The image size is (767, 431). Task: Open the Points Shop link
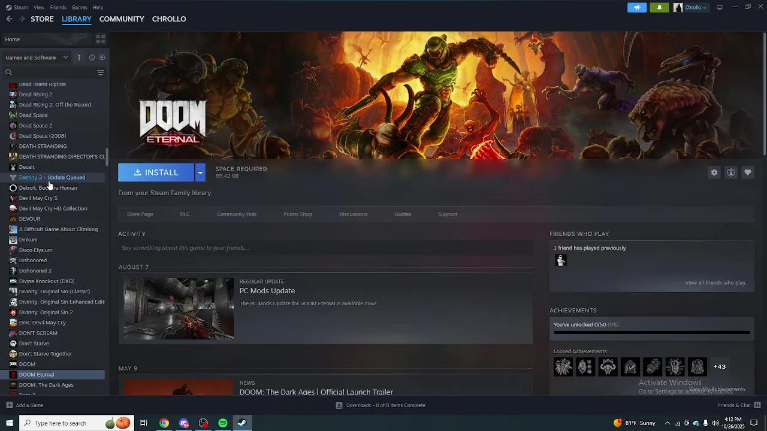click(298, 214)
